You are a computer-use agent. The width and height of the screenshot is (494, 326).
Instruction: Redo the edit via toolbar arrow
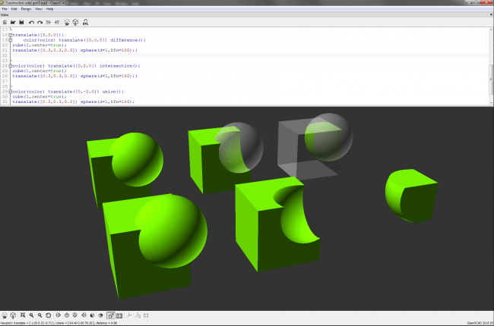[x=40, y=22]
